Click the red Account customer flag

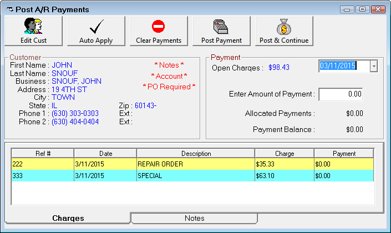coord(169,76)
